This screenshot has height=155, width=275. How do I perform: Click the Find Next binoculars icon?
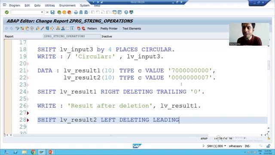86,12
